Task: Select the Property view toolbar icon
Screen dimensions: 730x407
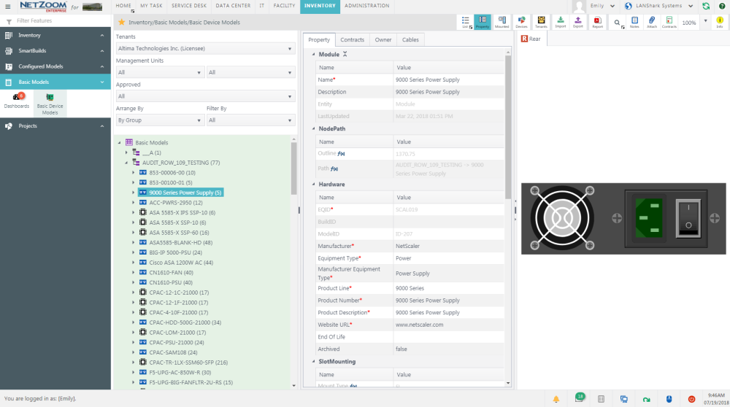Action: point(483,22)
